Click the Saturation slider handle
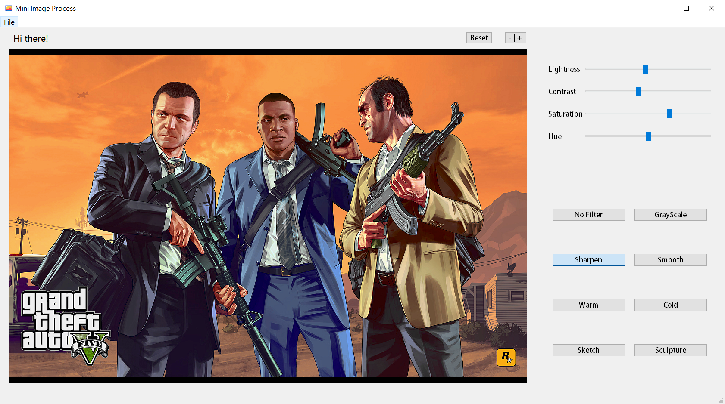The width and height of the screenshot is (725, 404). [670, 114]
